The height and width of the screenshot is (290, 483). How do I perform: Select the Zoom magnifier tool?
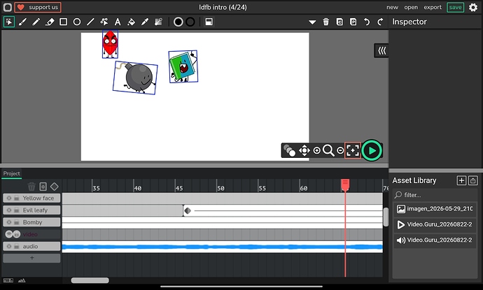click(x=328, y=150)
